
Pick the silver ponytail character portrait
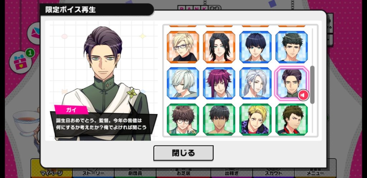coord(255,83)
